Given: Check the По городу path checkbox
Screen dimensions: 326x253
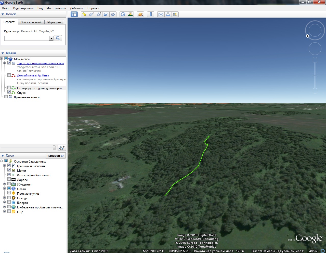Looking at the screenshot, I should pyautogui.click(x=9, y=88).
